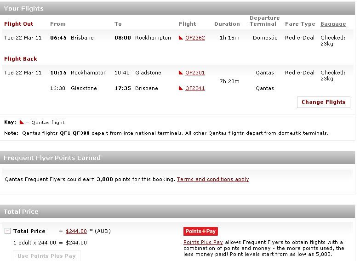Screen dimensions: 360x261
Task: Select the Frequent Flyer Points Earned header
Action: pos(177,158)
